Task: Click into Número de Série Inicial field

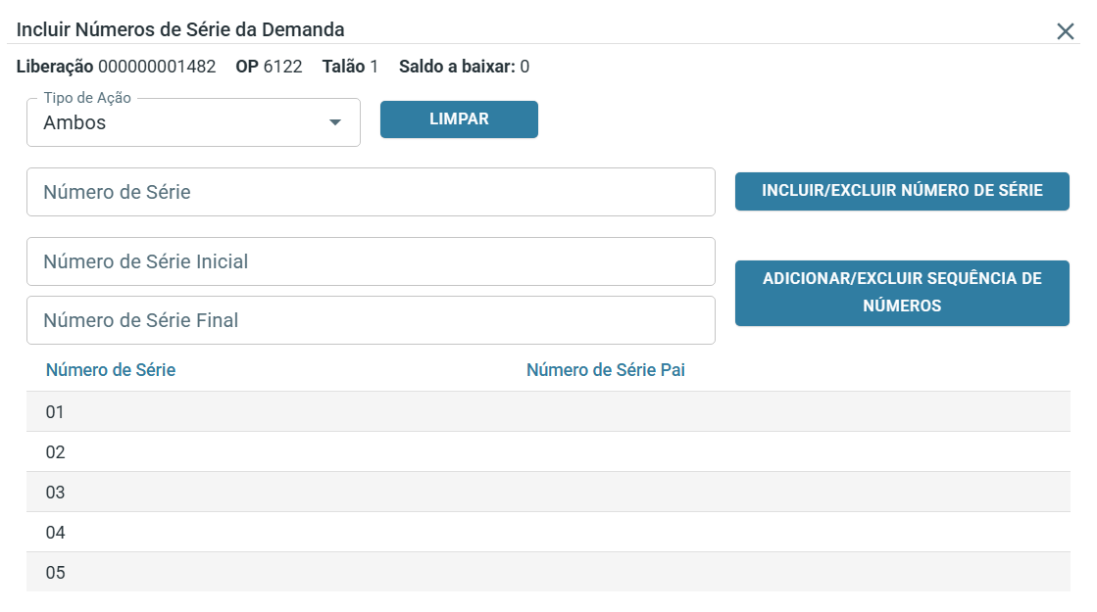Action: pos(371,261)
